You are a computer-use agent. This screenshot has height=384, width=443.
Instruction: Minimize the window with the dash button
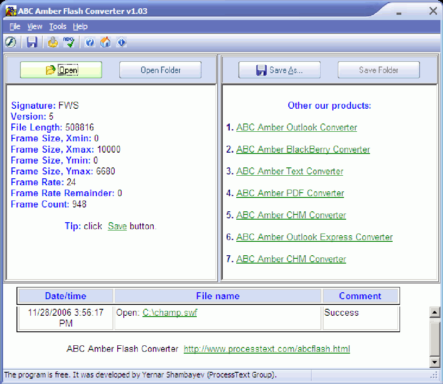(399, 13)
